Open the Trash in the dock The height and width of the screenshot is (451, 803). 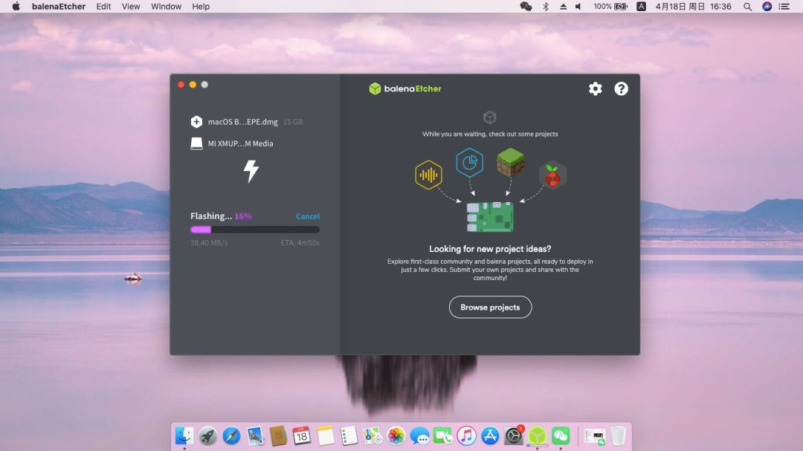click(618, 435)
